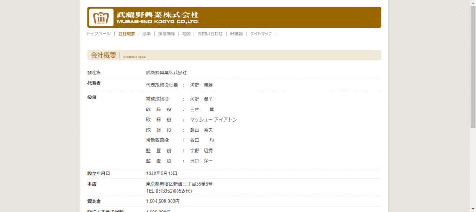
Task: Click the capital amount 1,004,500,000円
Action: click(x=163, y=201)
